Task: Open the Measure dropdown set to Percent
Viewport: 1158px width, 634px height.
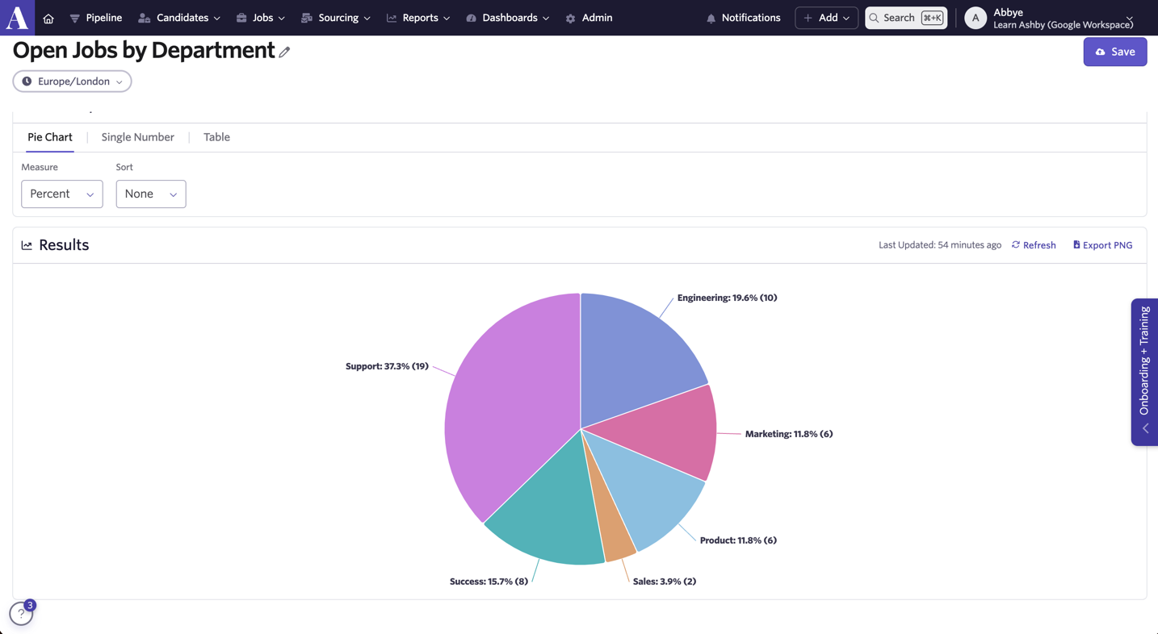Action: coord(62,194)
